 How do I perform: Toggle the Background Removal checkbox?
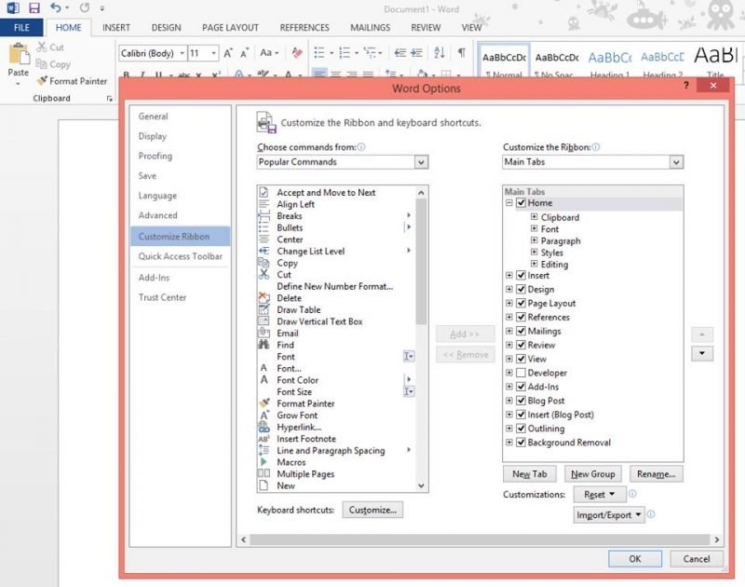tap(521, 443)
